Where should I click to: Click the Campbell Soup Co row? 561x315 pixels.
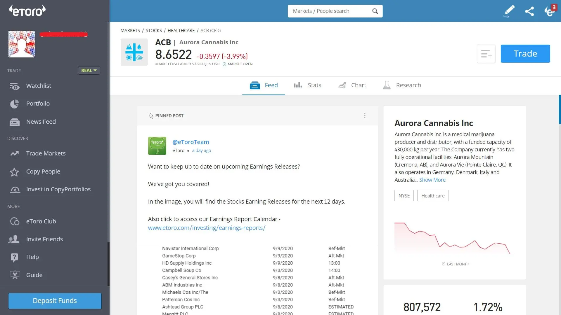258,270
